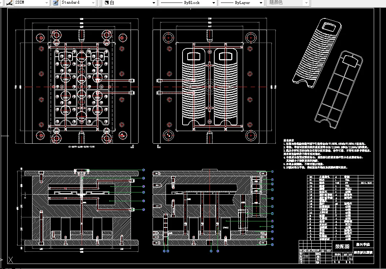Screen dimensions: 386x269
Task: Click the SP460 label in right section view
Action: coord(225,227)
